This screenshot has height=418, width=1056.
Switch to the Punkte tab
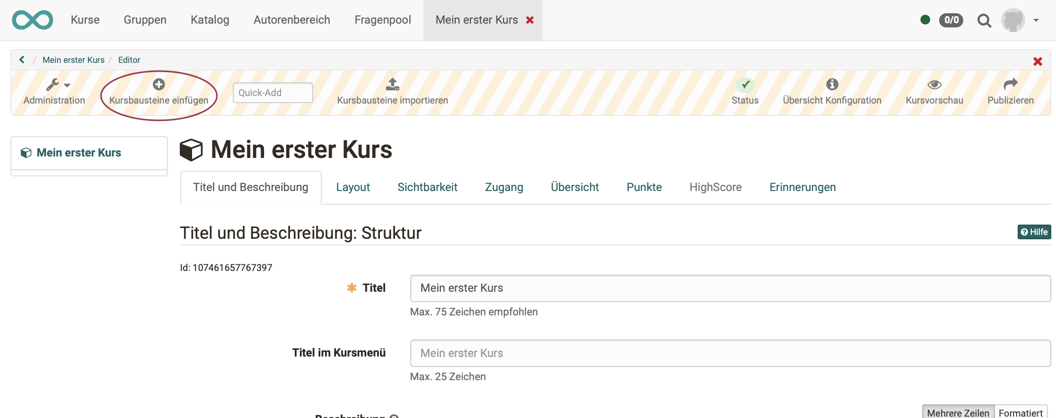644,187
